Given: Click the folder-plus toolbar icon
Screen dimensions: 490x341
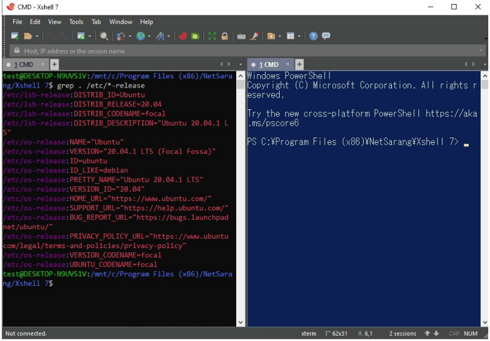Looking at the screenshot, I should click(271, 36).
